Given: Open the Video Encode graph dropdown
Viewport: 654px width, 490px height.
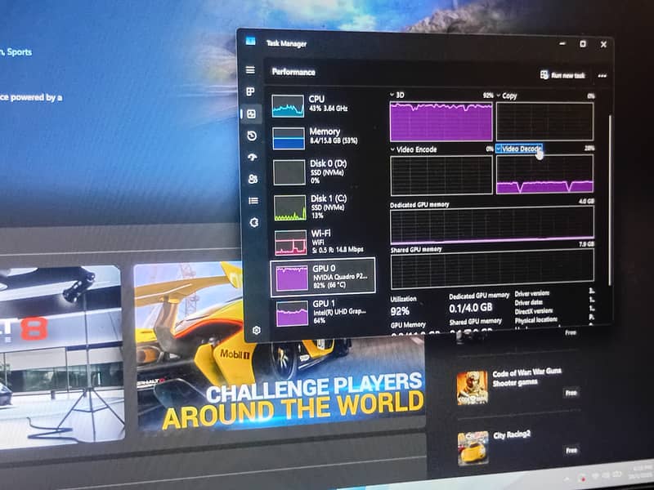Looking at the screenshot, I should click(414, 149).
